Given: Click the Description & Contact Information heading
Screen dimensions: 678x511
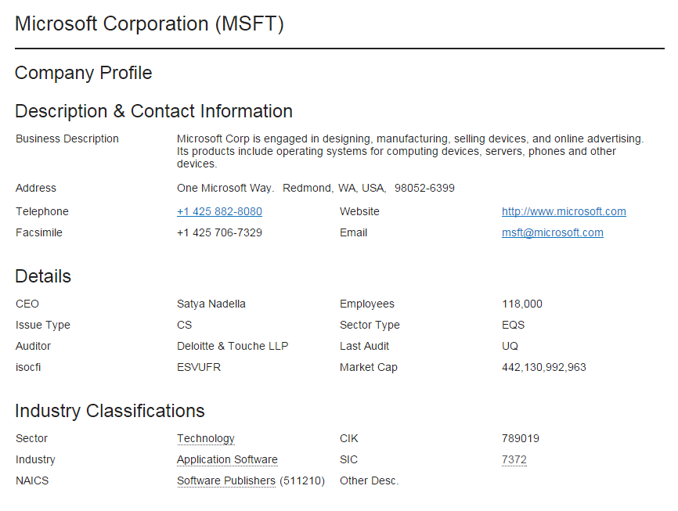Looking at the screenshot, I should coord(153,110).
